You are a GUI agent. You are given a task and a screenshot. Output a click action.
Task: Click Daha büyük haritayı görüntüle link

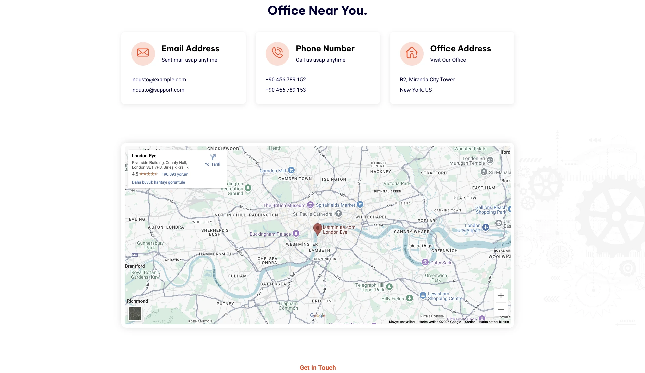click(x=158, y=182)
